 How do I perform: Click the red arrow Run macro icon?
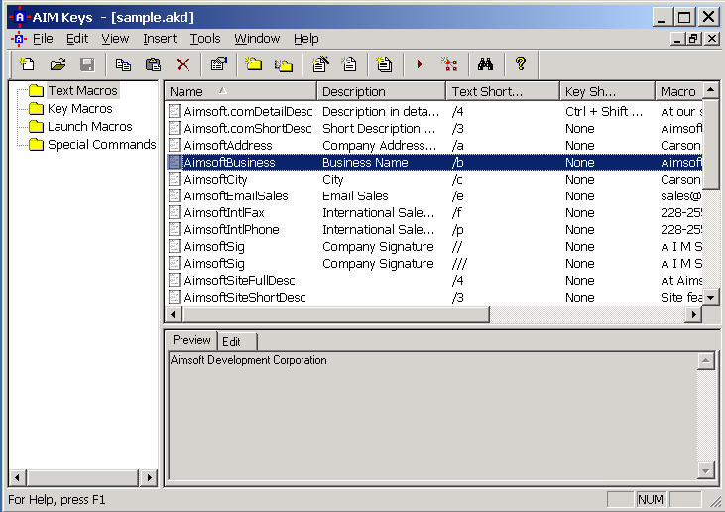pyautogui.click(x=420, y=64)
